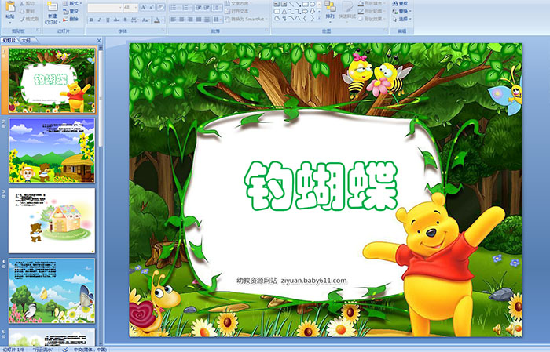Toggle Underline formatting
This screenshot has height=352, width=550.
click(x=105, y=20)
